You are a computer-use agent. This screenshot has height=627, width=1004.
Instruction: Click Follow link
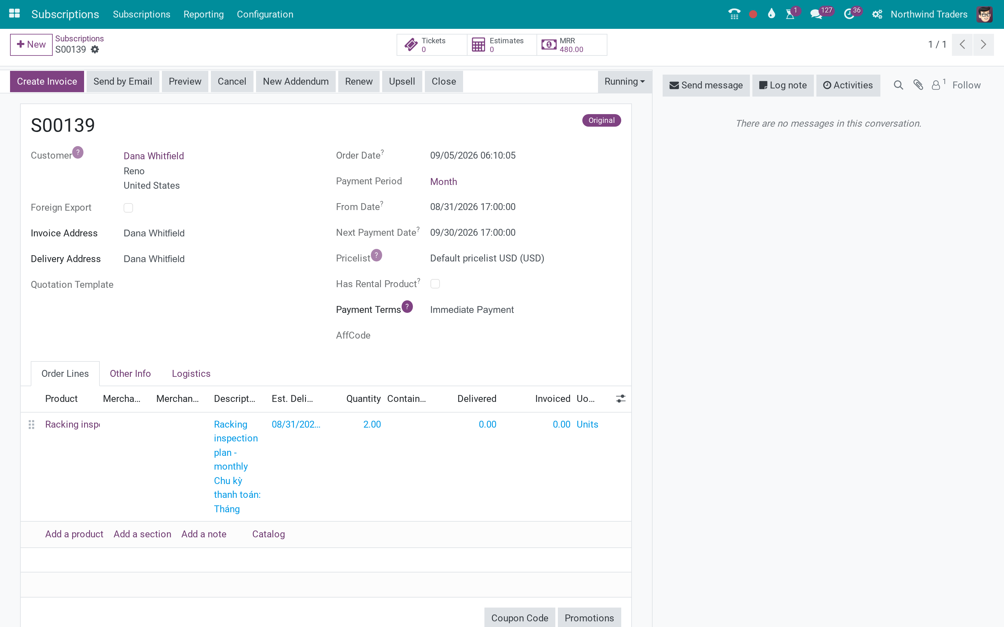pyautogui.click(x=966, y=85)
